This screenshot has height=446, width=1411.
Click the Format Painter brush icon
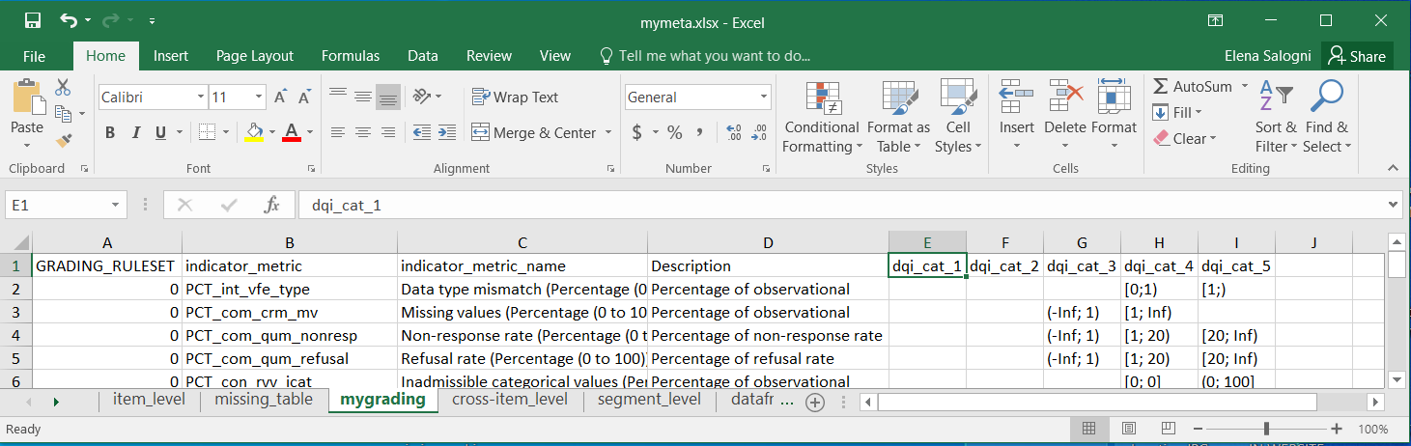[64, 141]
